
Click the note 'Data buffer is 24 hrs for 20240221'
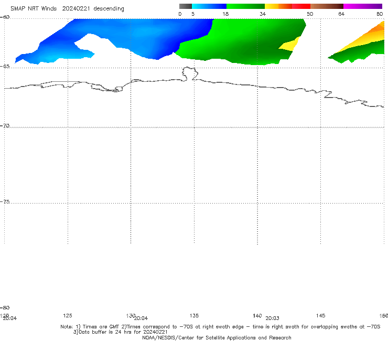coord(121,332)
